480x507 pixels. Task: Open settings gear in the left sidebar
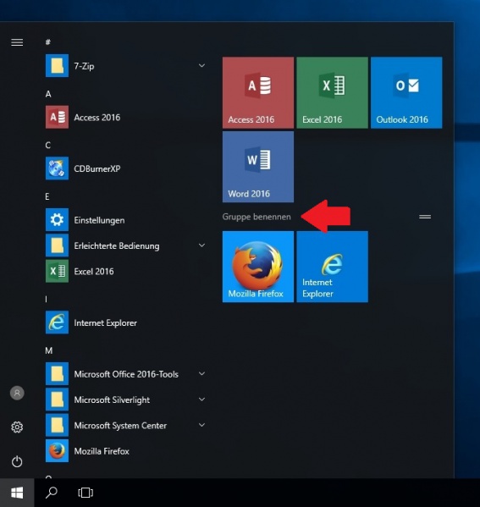17,427
